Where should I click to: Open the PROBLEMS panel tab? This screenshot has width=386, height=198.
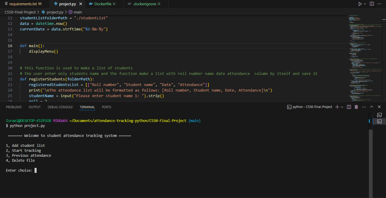click(x=14, y=107)
